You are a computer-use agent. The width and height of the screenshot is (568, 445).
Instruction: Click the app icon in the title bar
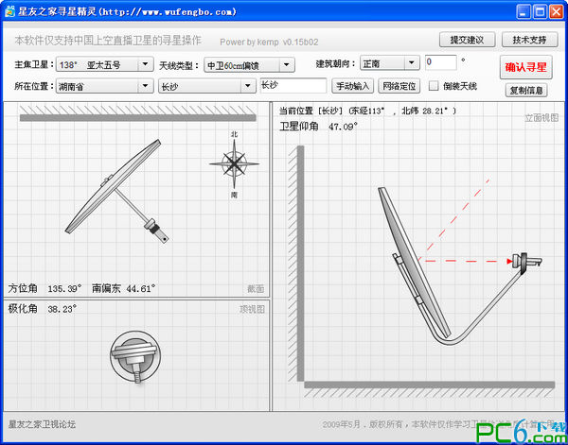click(9, 11)
